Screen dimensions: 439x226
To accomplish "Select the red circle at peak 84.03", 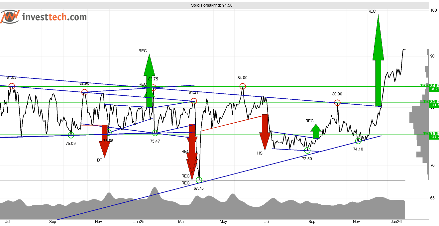I will tap(12, 86).
